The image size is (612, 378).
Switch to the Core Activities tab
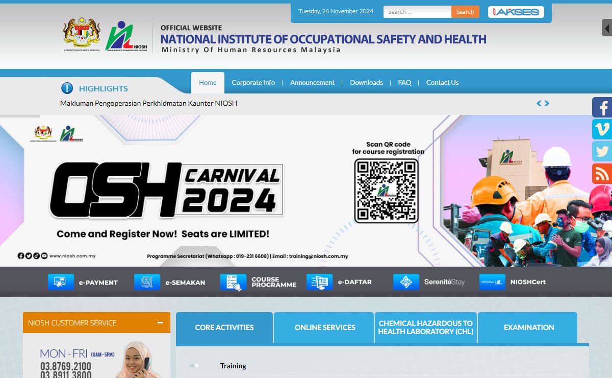[224, 327]
